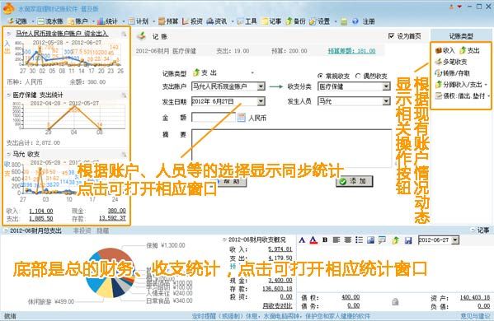Open the 月收支对比 link
This screenshot has height=321, width=494.
(x=277, y=305)
